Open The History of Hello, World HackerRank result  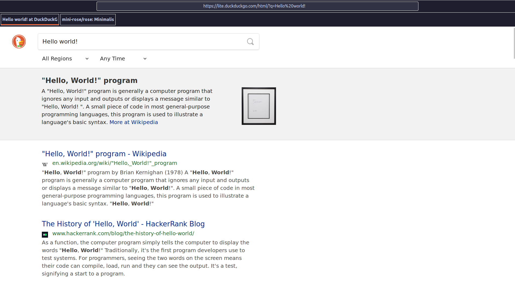pos(123,224)
